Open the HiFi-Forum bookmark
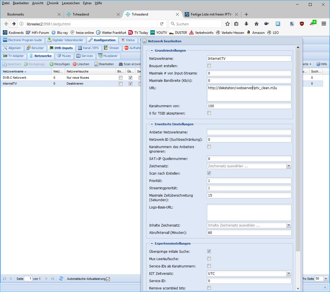The width and height of the screenshot is (330, 292). 37,33
